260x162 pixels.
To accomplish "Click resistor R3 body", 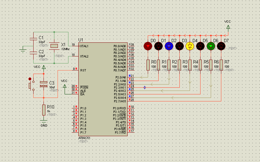I will click(179, 65).
